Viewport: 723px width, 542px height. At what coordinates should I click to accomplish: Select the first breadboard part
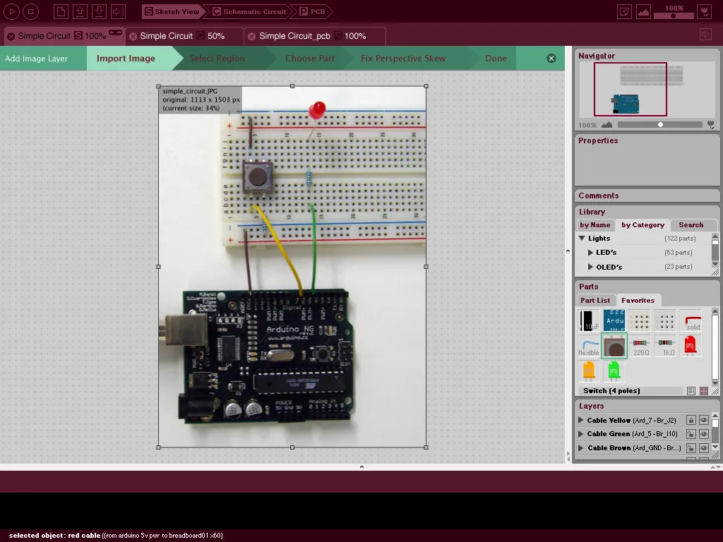[639, 320]
